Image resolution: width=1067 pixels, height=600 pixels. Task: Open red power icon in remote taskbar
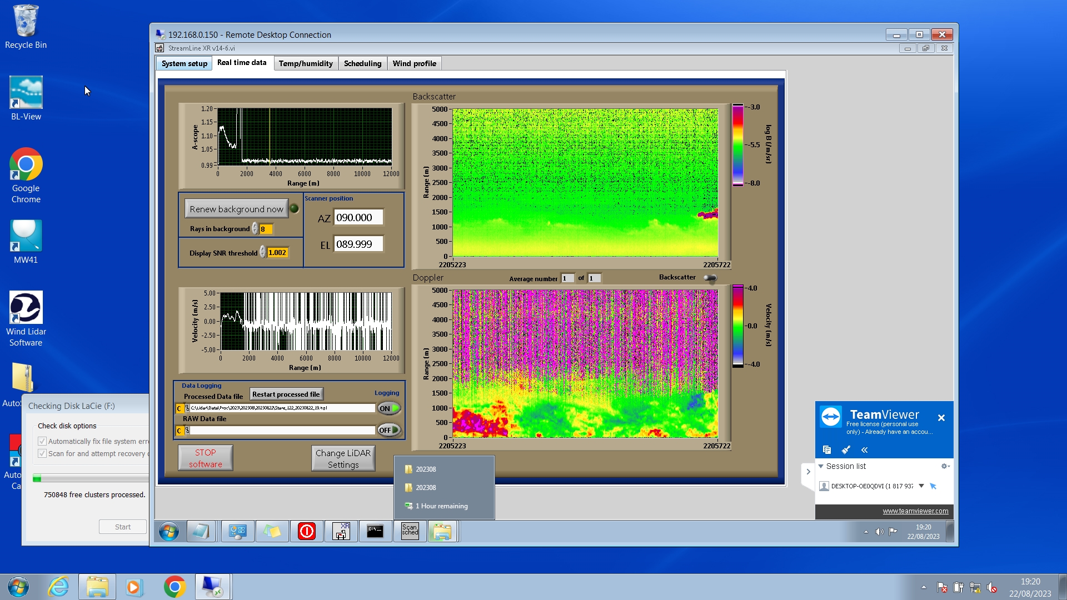tap(306, 532)
